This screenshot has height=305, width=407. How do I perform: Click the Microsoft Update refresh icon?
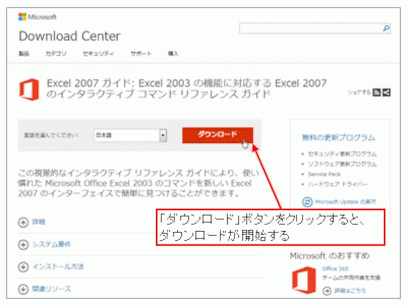[307, 202]
